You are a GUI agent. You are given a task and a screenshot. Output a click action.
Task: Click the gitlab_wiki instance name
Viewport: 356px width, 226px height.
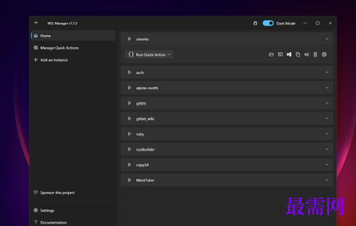(145, 119)
